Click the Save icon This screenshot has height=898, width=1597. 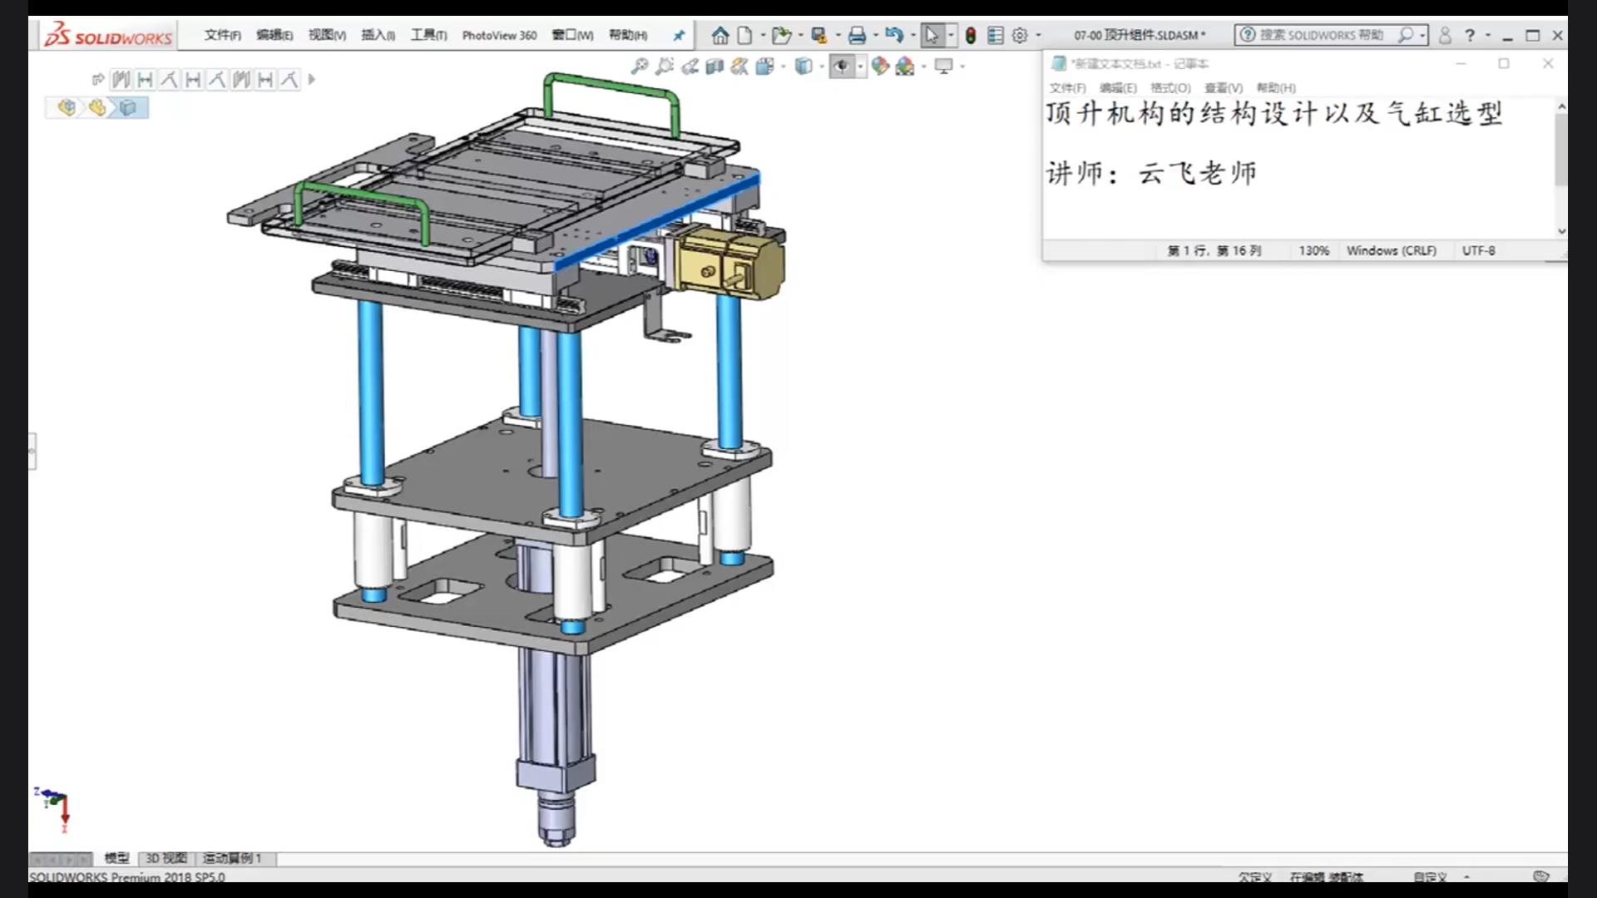819,35
